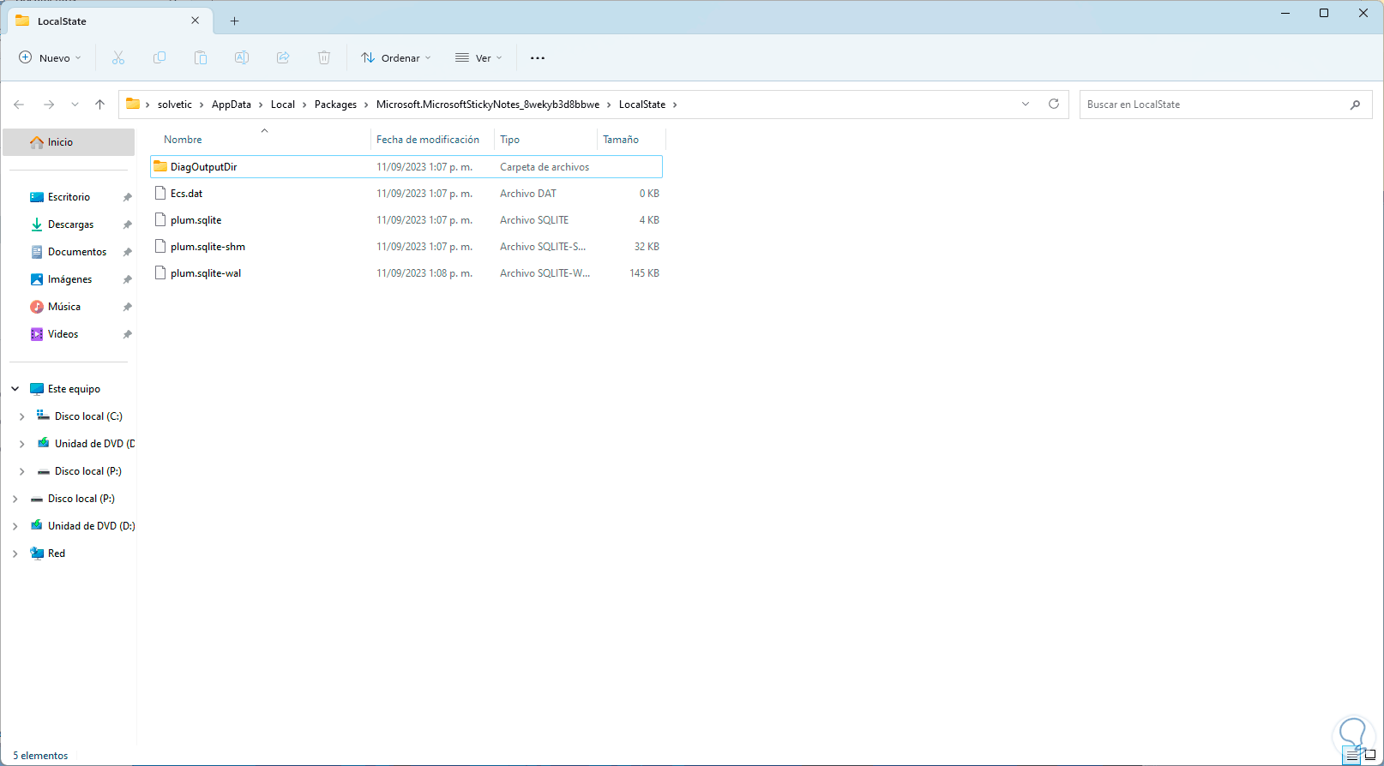Viewport: 1384px width, 766px height.
Task: Close the LocalState tab
Action: 196,21
